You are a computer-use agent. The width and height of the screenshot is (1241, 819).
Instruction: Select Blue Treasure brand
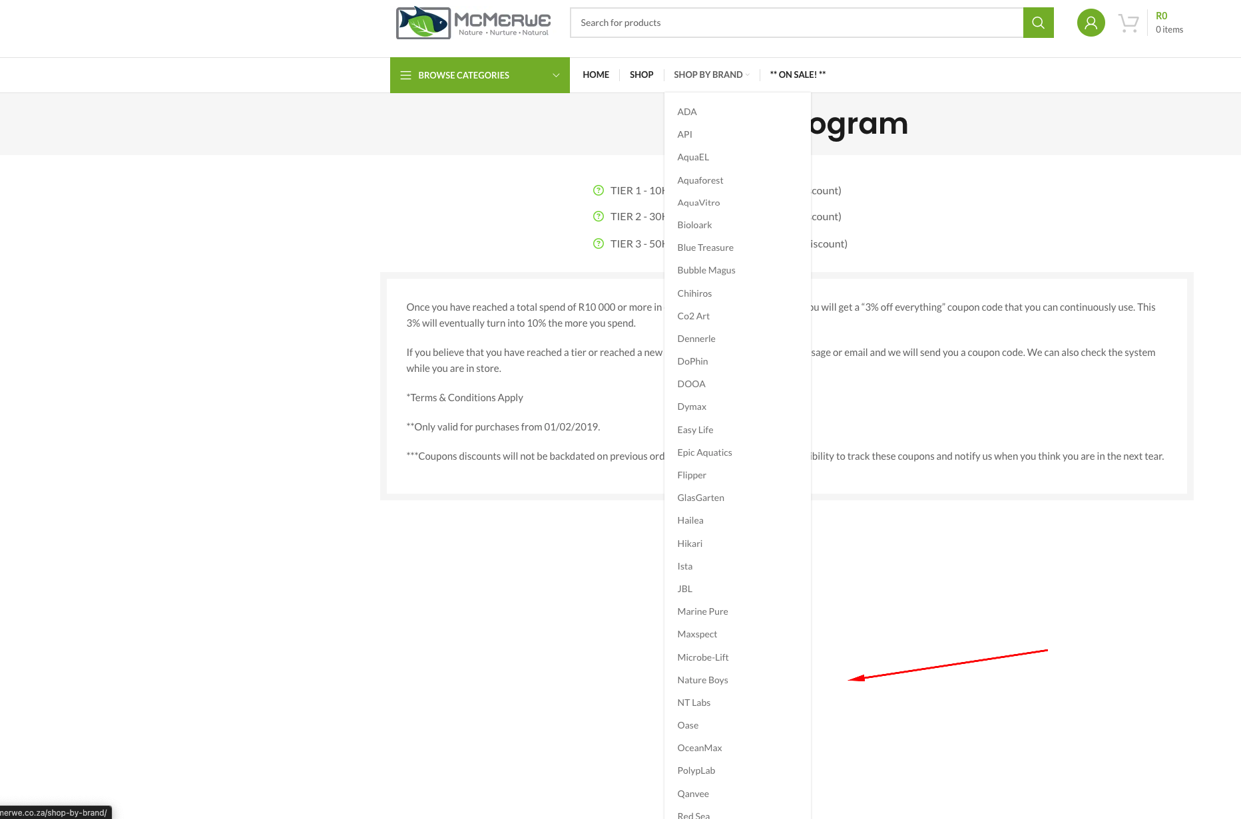pyautogui.click(x=705, y=247)
